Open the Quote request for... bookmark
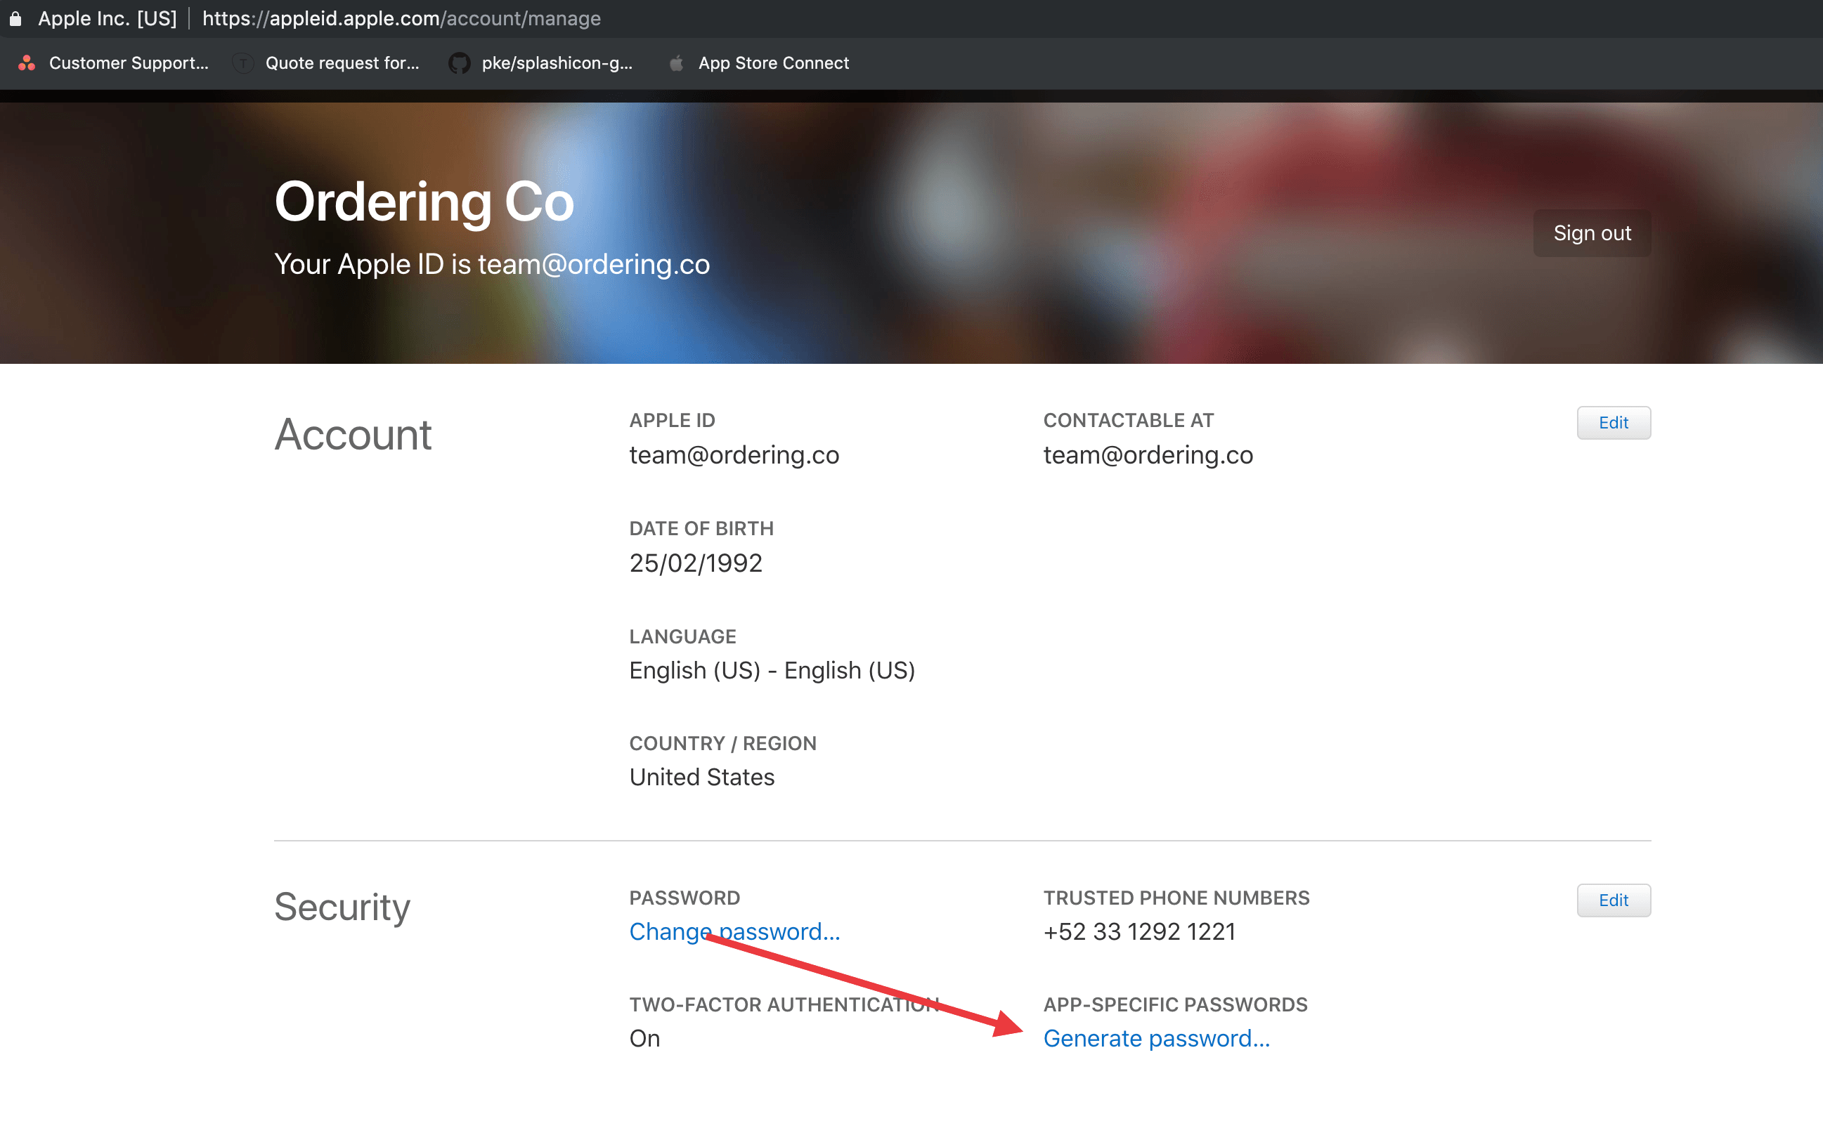 click(x=341, y=63)
